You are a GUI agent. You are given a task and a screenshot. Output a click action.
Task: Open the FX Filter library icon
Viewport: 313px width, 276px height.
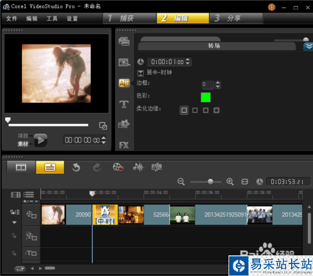[124, 145]
